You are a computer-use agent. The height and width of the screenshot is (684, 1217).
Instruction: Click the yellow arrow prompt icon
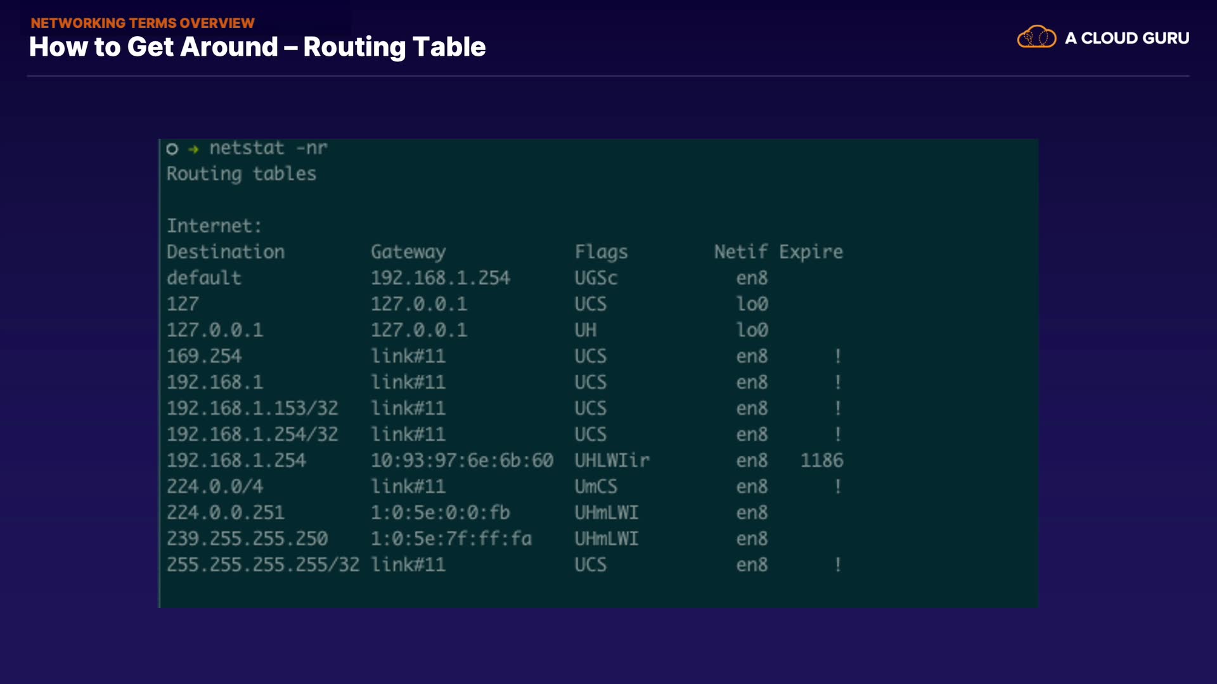(x=194, y=149)
